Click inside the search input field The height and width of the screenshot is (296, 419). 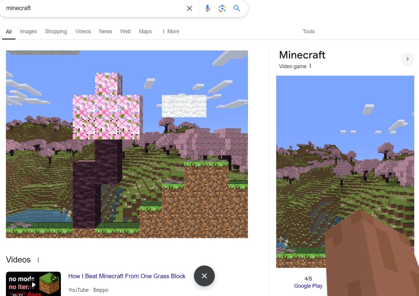click(89, 8)
